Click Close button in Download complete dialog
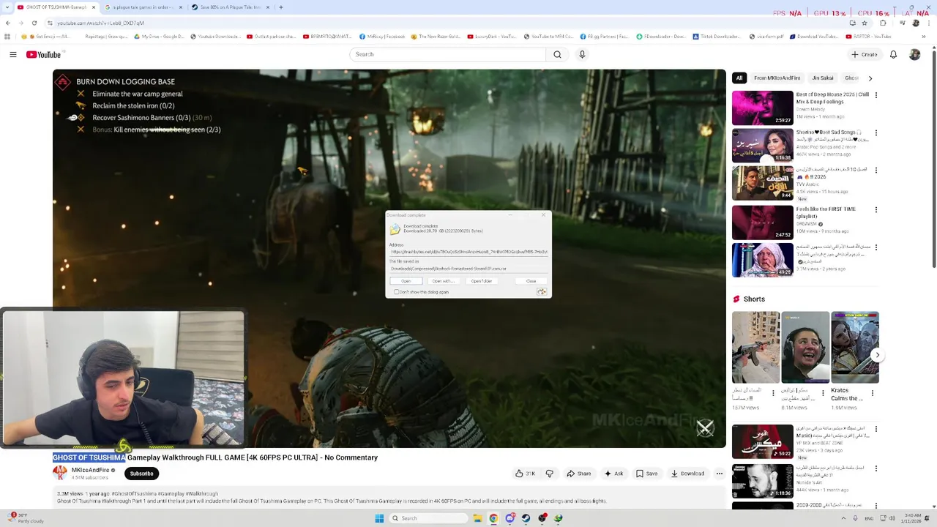The width and height of the screenshot is (937, 527). point(531,281)
